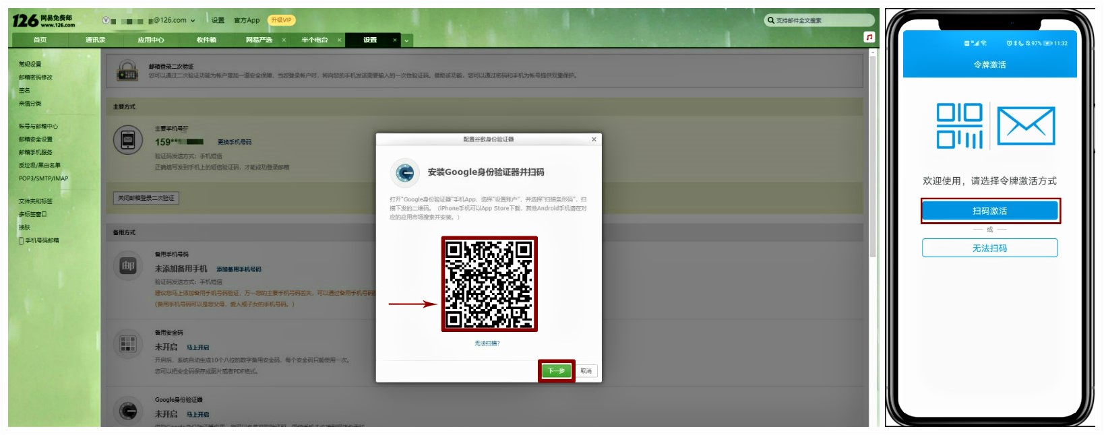
Task: Tap 扫码激活 on the phone
Action: [989, 211]
